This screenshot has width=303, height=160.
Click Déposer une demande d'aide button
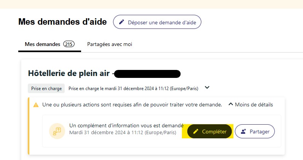[x=157, y=22]
